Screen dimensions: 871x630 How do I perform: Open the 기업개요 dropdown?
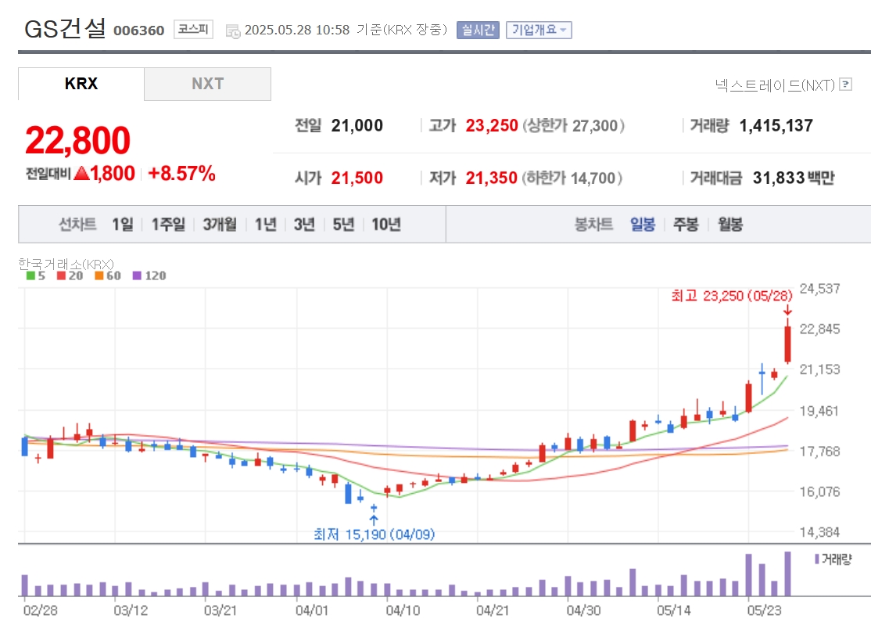pyautogui.click(x=539, y=30)
